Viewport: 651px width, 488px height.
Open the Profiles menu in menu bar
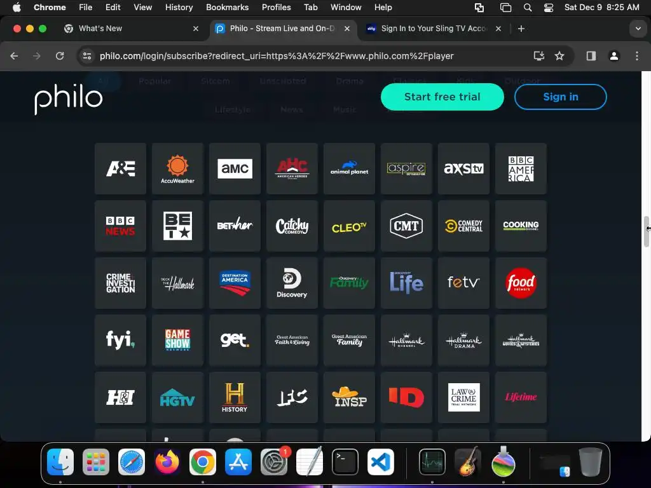(276, 8)
